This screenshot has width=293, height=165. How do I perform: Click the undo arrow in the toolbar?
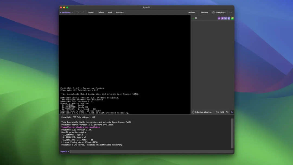tap(77, 12)
